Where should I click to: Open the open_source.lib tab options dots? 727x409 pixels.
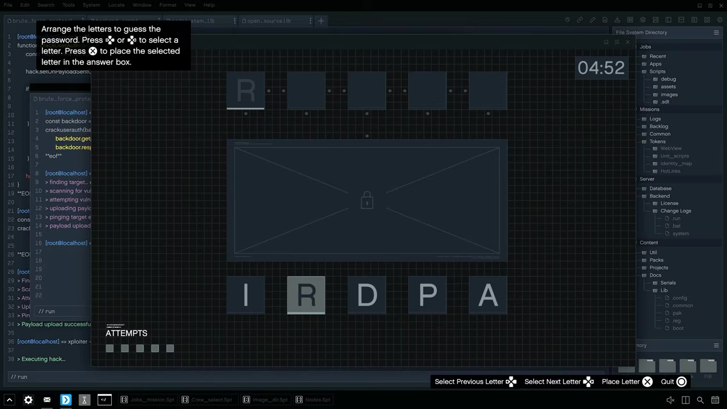pyautogui.click(x=310, y=21)
